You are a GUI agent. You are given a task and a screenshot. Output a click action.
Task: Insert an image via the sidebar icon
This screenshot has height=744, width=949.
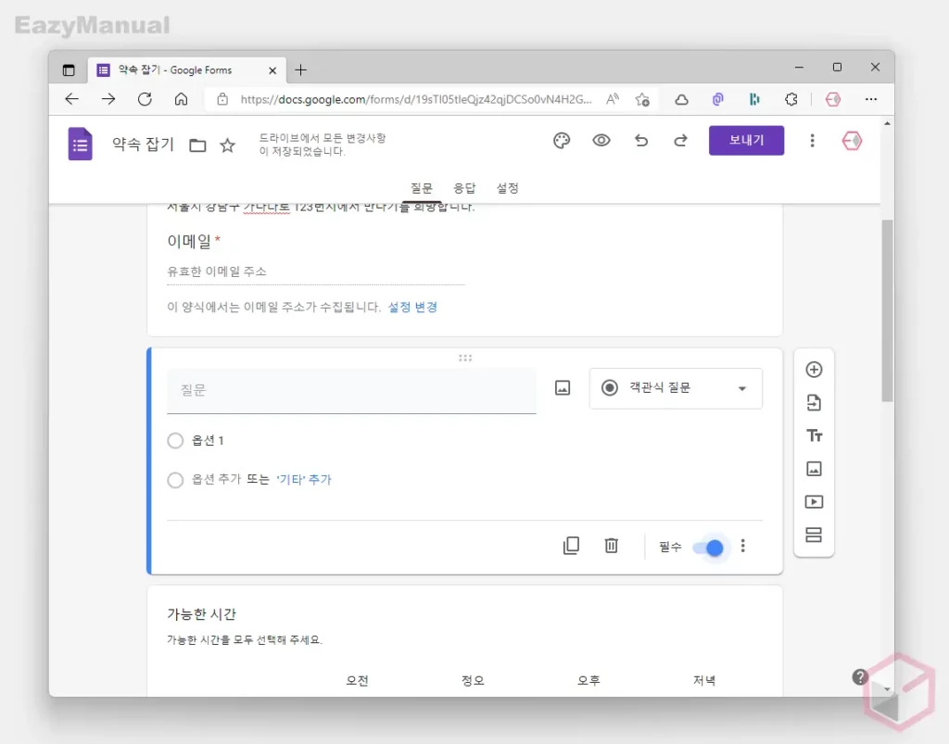click(x=814, y=468)
